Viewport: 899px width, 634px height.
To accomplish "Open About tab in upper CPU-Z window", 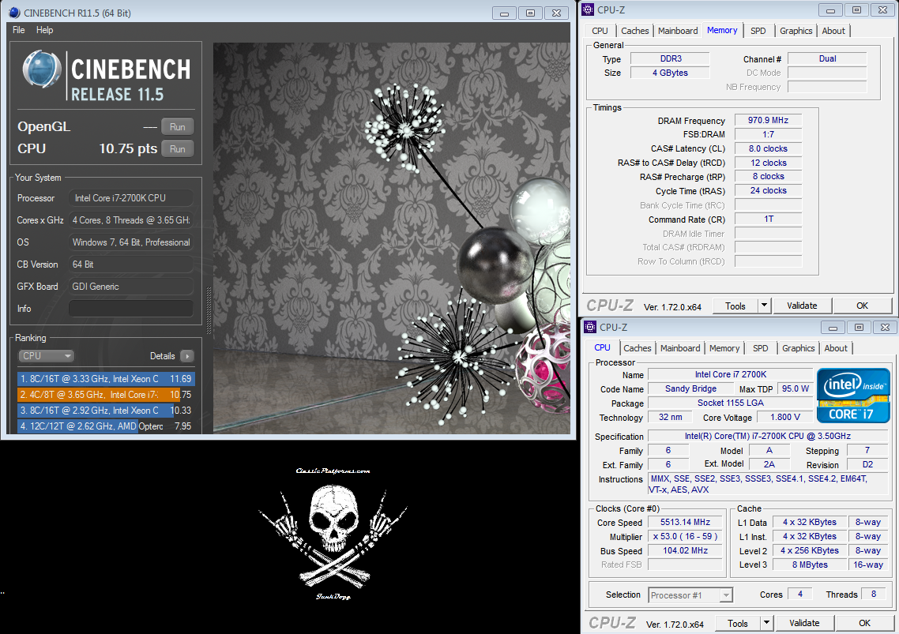I will pyautogui.click(x=833, y=31).
